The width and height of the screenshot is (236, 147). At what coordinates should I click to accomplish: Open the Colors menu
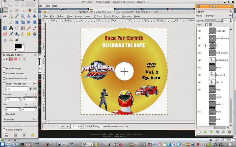click(97, 16)
